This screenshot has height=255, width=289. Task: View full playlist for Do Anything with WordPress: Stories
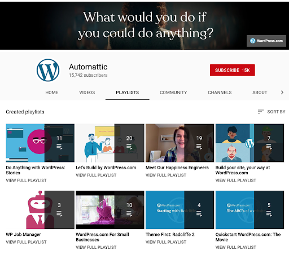(26, 181)
